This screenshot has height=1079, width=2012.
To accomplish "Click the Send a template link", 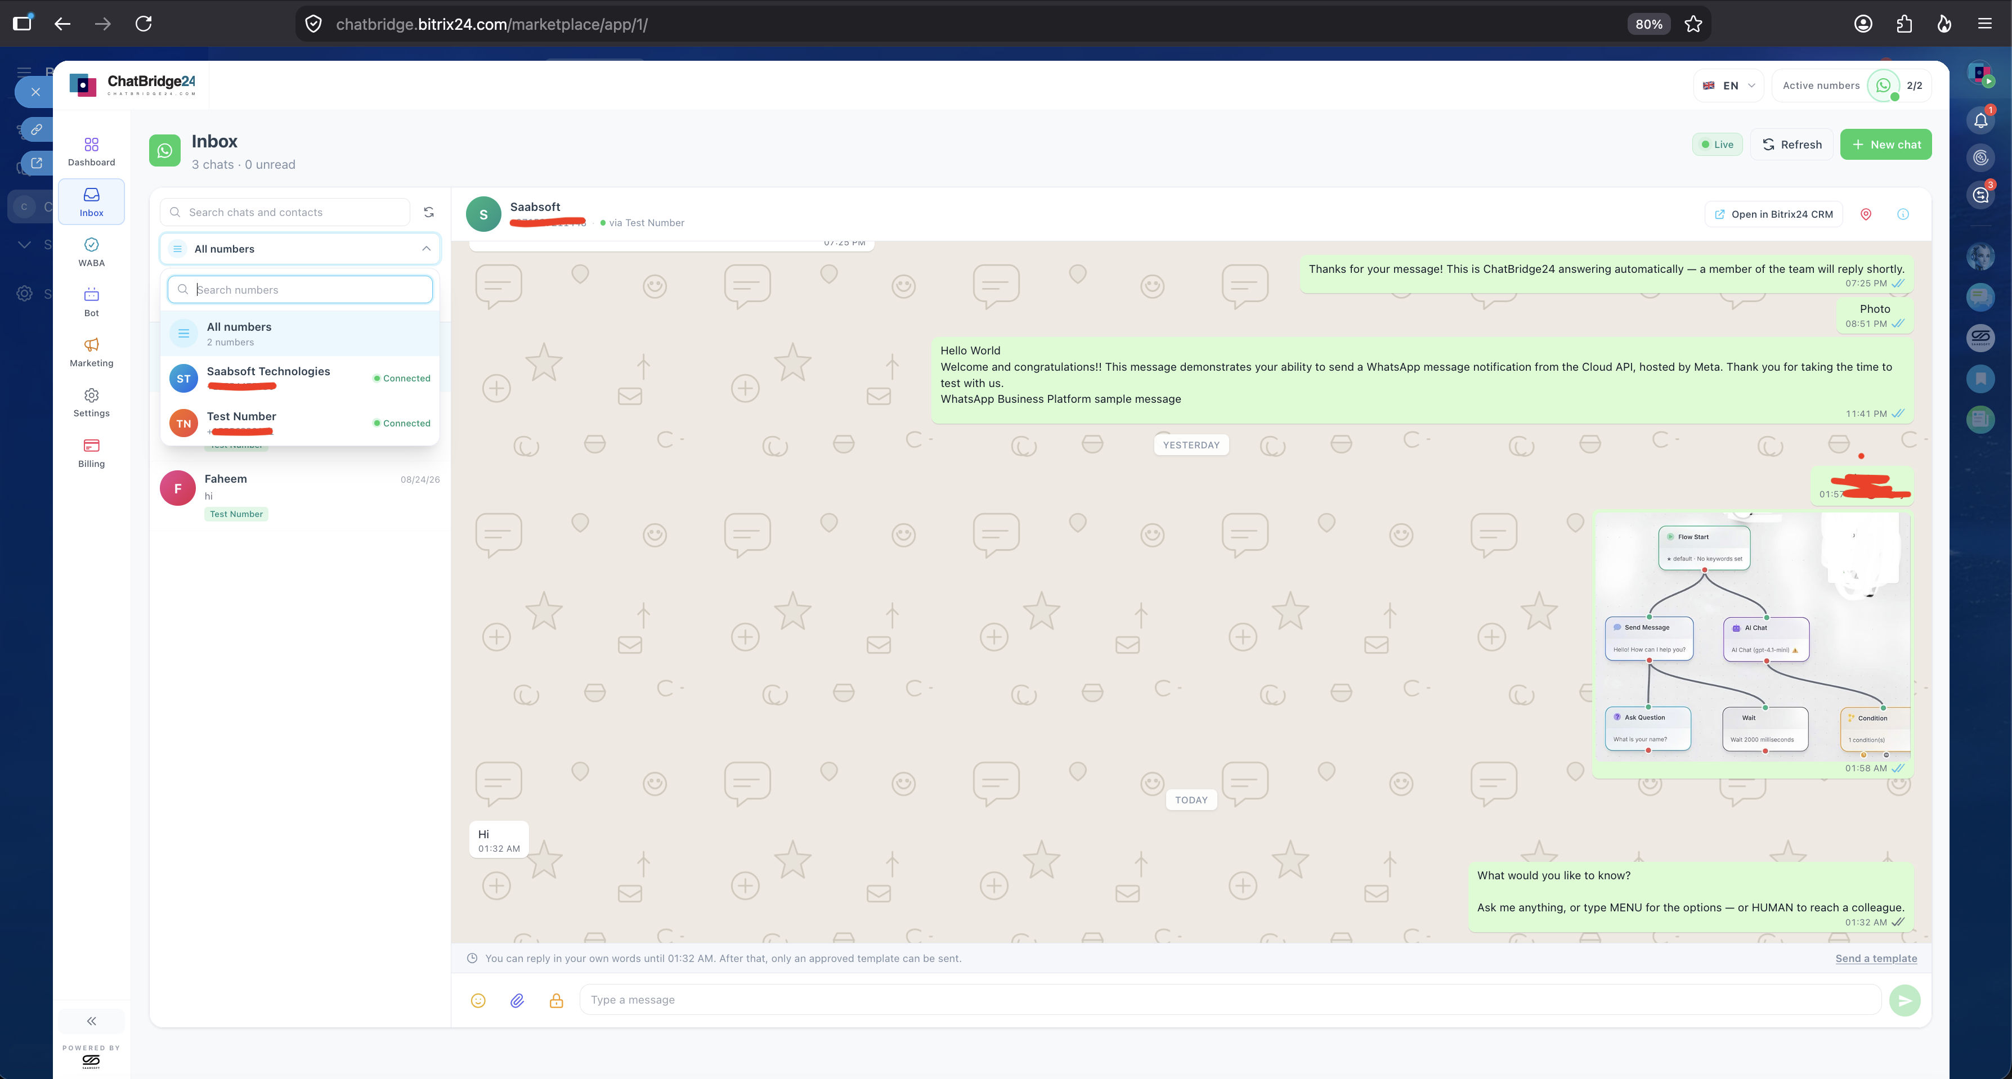I will [x=1876, y=958].
